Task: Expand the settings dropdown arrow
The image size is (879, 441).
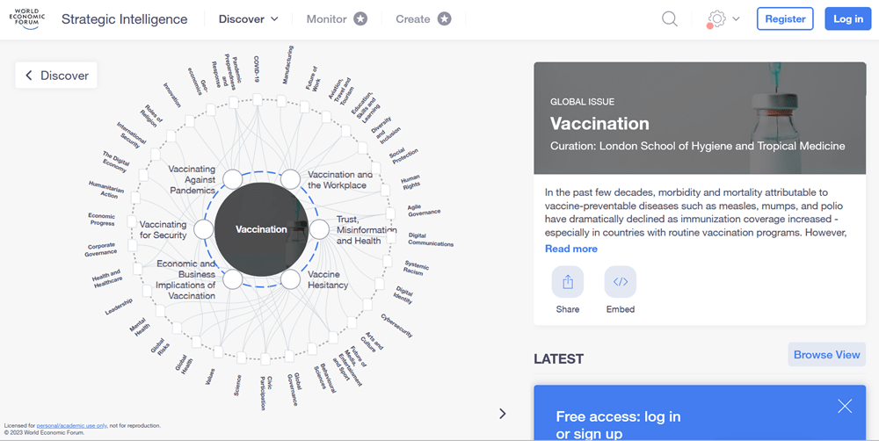Action: pos(736,19)
